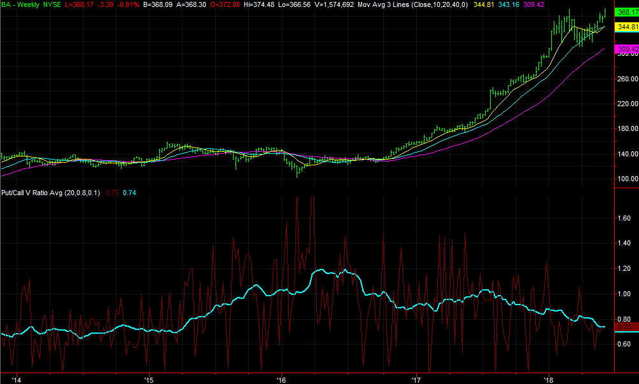Click the cyan 0.74 put/call average value
639x384 pixels.
tap(130, 193)
